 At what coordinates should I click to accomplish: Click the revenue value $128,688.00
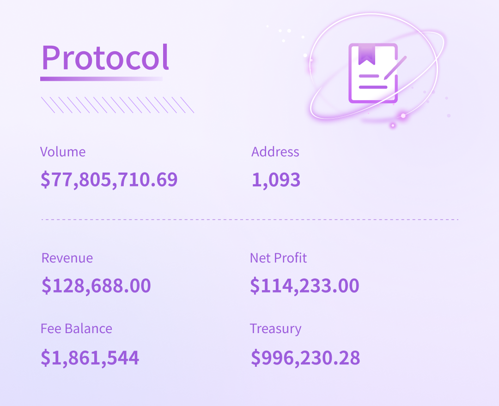[x=96, y=286]
